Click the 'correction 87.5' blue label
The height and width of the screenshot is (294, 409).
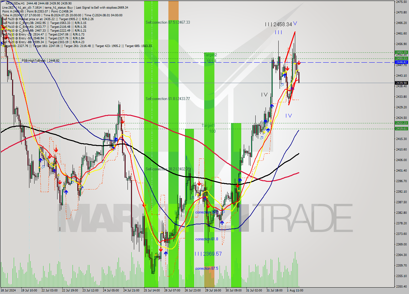pyautogui.click(x=207, y=268)
